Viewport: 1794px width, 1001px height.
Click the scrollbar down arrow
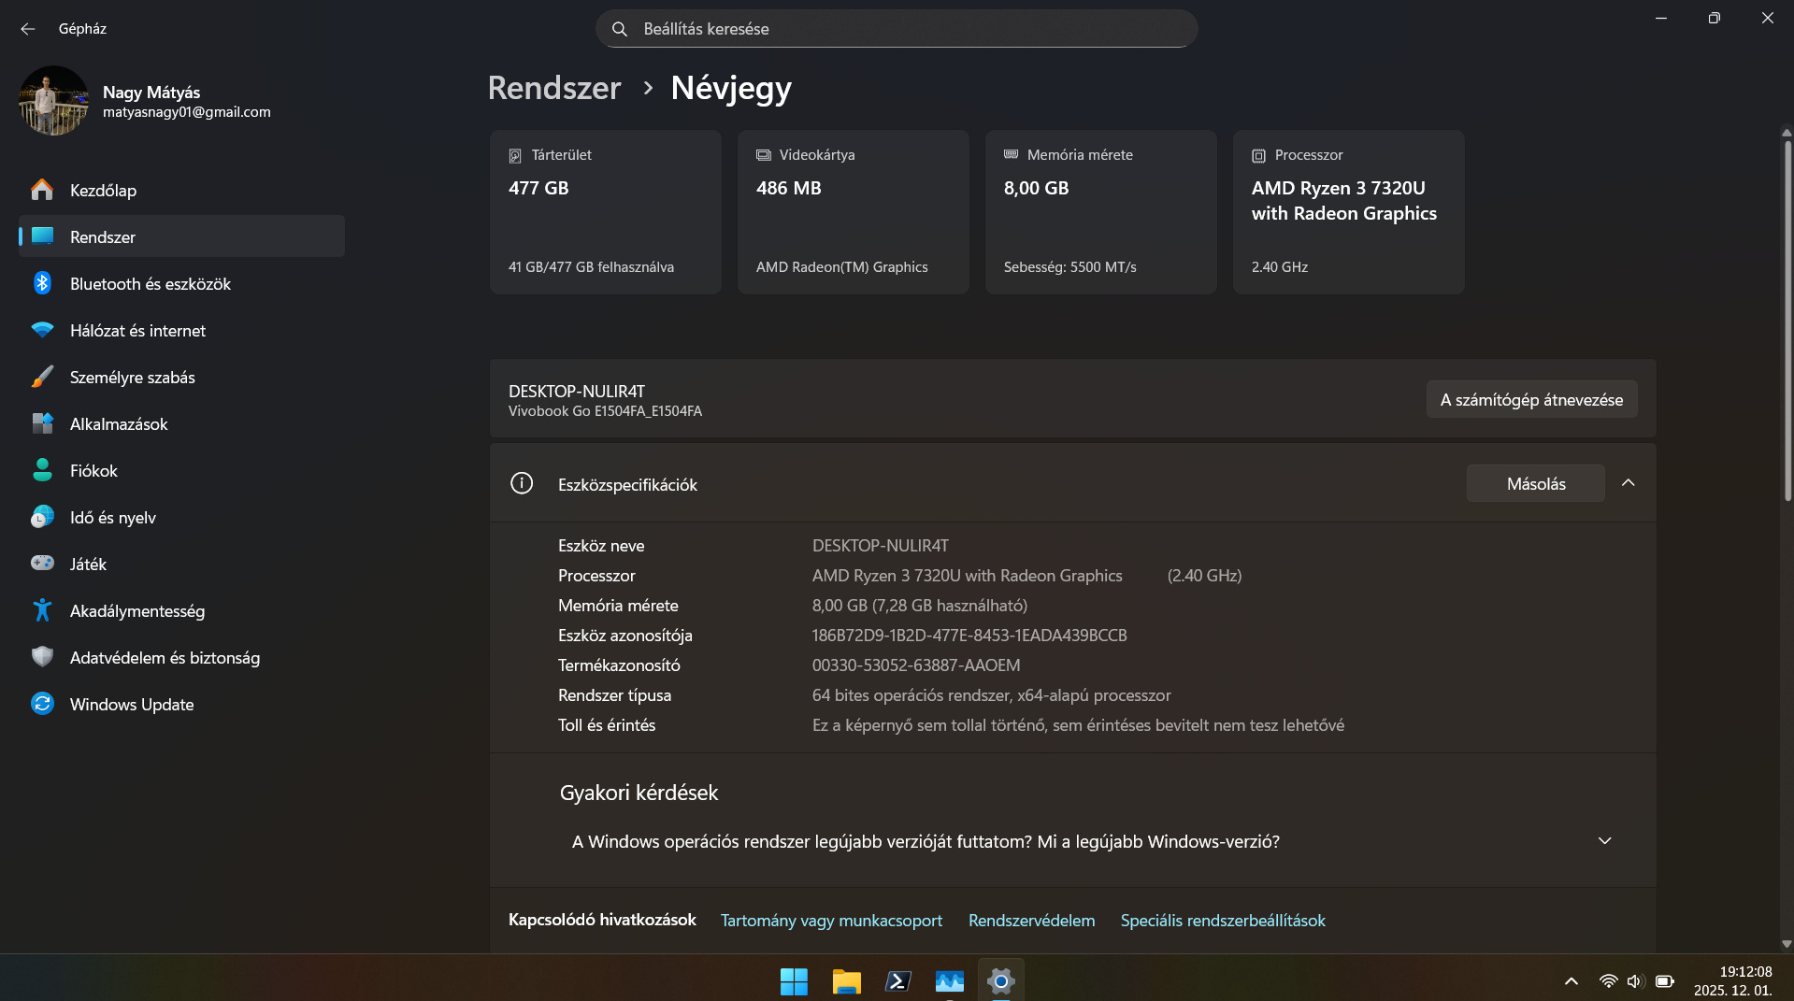(1787, 944)
